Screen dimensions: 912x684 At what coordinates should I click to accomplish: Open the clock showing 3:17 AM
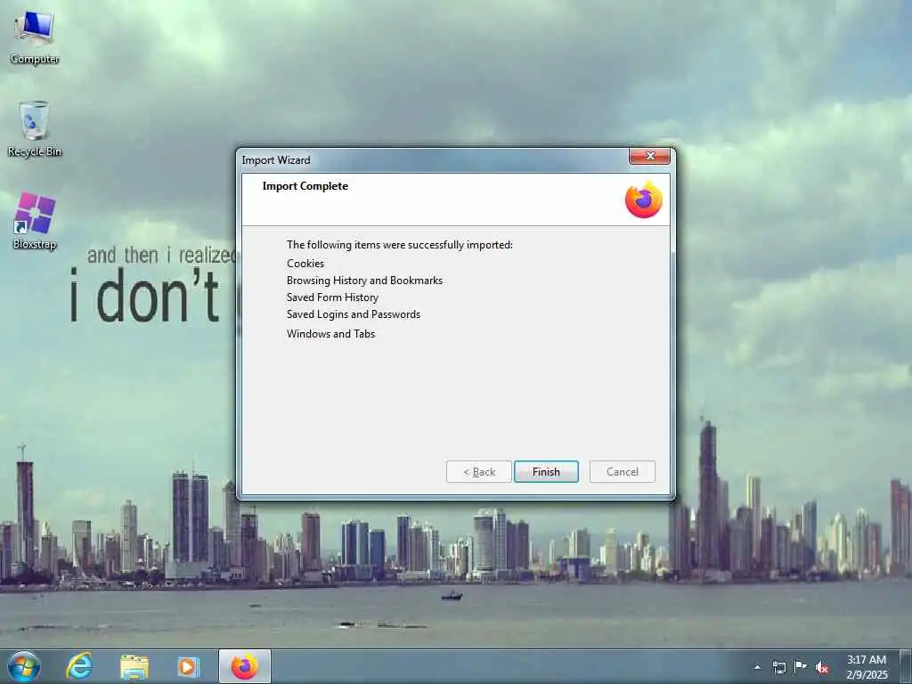[x=867, y=667]
